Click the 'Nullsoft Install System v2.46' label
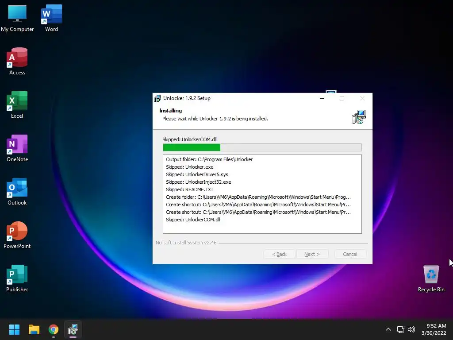Screen dimensions: 453x340 [186, 243]
